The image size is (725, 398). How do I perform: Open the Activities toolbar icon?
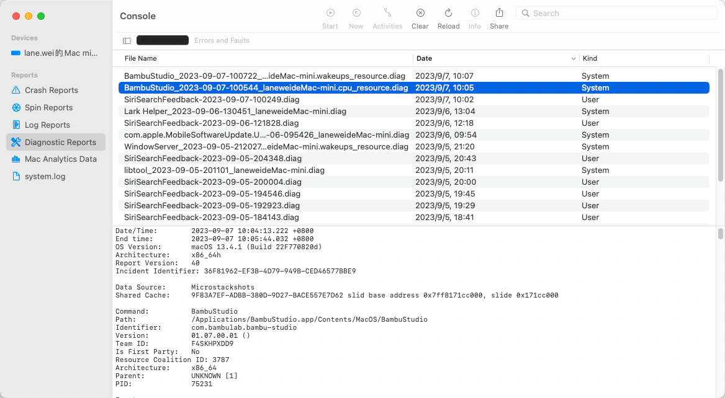click(387, 13)
